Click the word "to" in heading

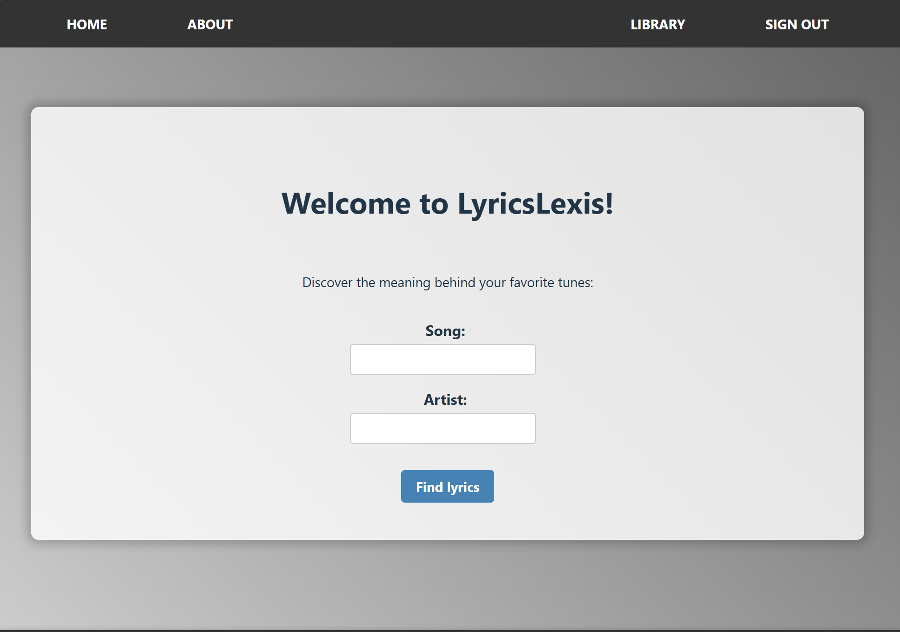(434, 204)
